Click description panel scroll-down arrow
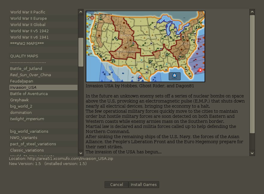Screen dimensions: 264x194 tap(252, 153)
